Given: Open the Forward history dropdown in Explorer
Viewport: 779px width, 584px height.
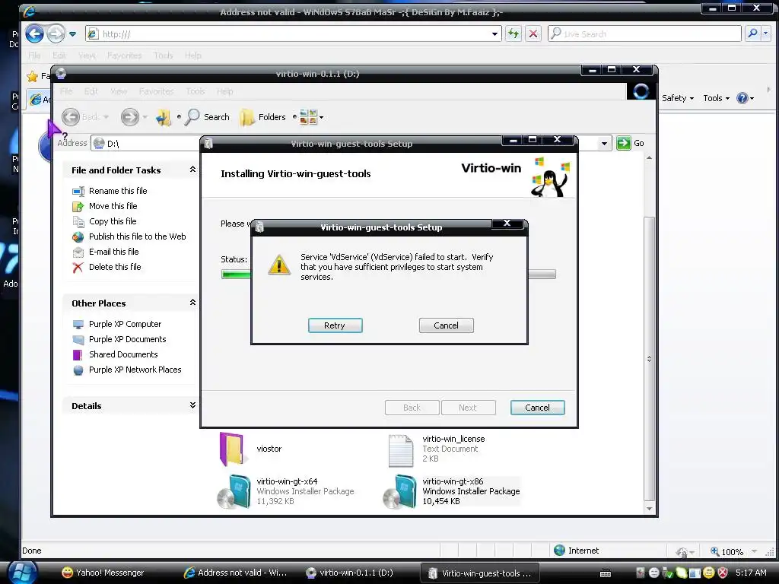Looking at the screenshot, I should [145, 117].
